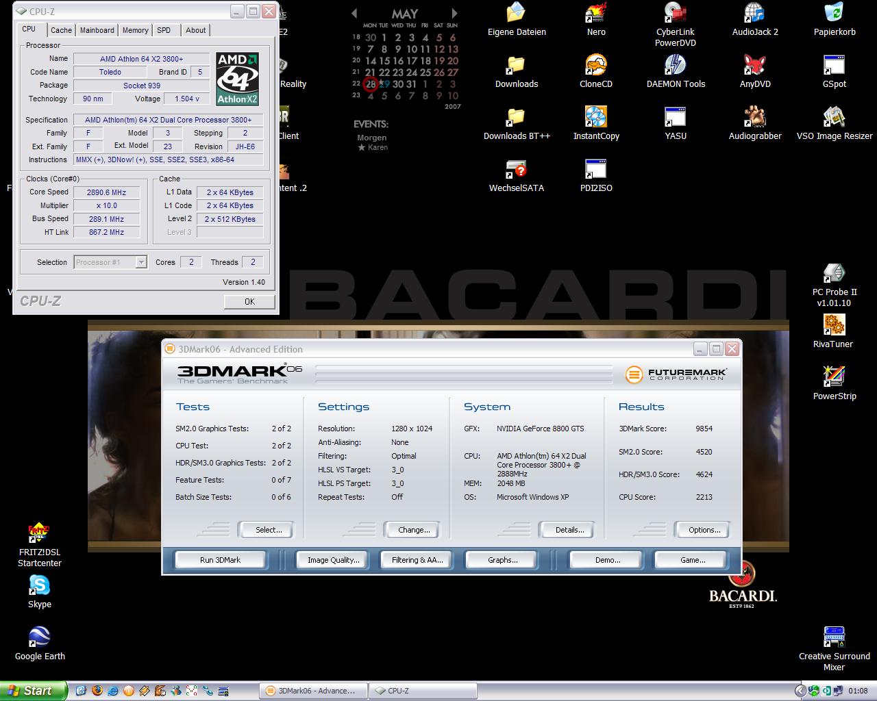This screenshot has width=877, height=701.
Task: Launch Skype from the desktop
Action: click(40, 592)
